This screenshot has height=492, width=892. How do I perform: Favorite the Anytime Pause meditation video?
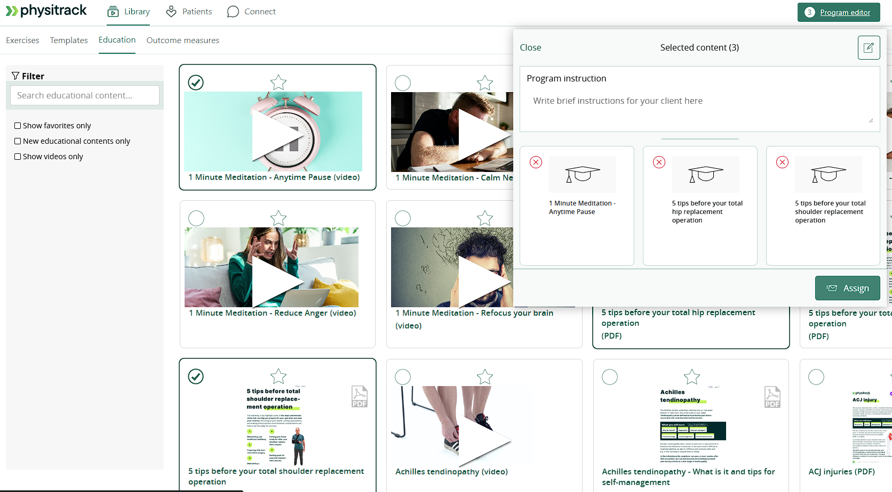pos(278,83)
